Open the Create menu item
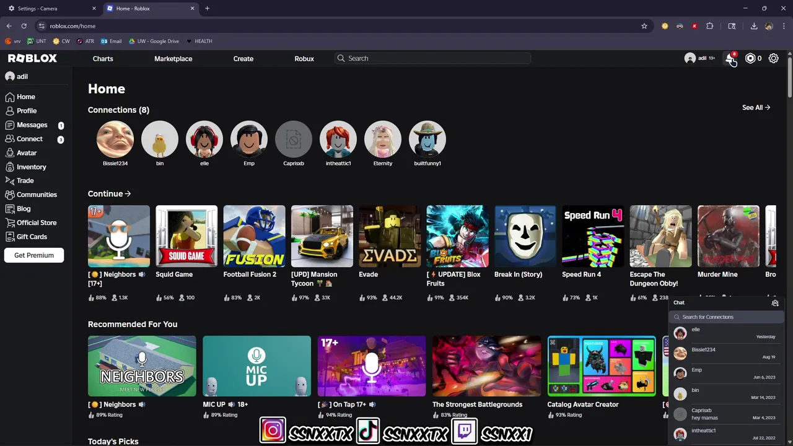The image size is (793, 446). [x=243, y=58]
